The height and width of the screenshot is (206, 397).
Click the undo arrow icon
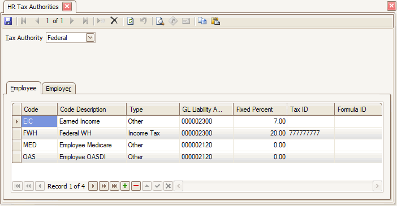[144, 21]
